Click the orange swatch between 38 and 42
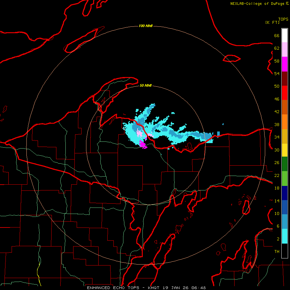This screenshot has width=290, height=290. click(x=285, y=122)
